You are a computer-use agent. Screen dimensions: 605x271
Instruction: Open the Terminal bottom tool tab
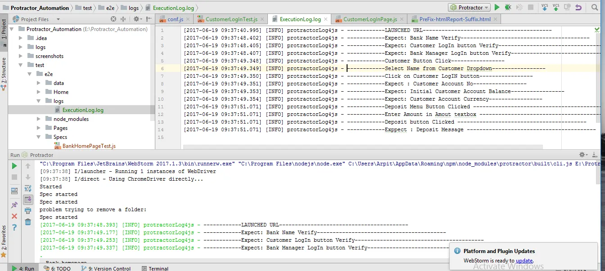[154, 268]
